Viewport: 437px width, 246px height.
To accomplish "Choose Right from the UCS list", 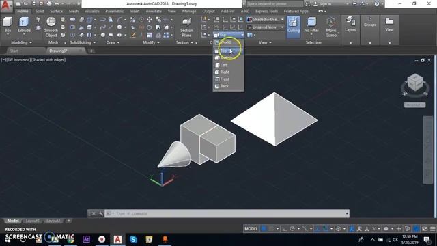I will tap(228, 72).
